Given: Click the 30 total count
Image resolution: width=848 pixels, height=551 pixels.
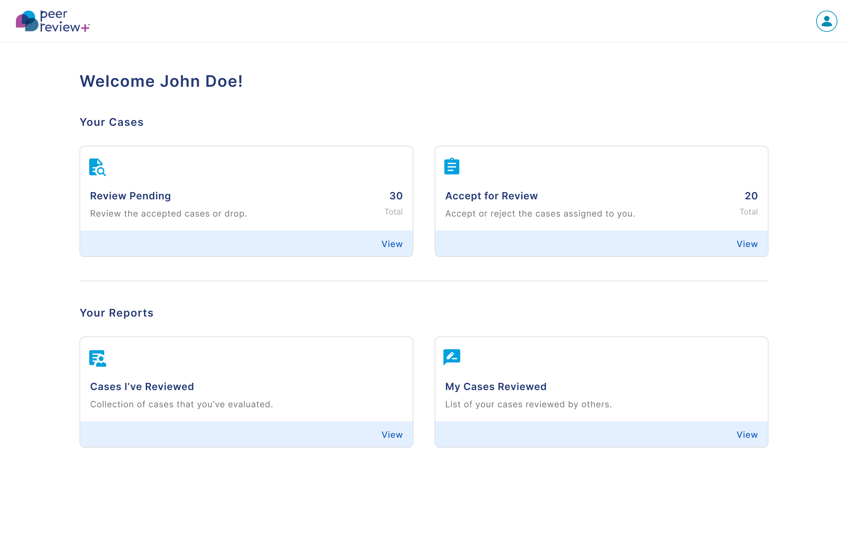Looking at the screenshot, I should tap(396, 196).
